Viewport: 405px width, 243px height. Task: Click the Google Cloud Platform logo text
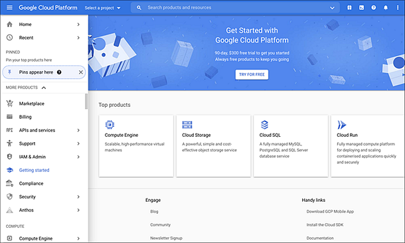48,8
